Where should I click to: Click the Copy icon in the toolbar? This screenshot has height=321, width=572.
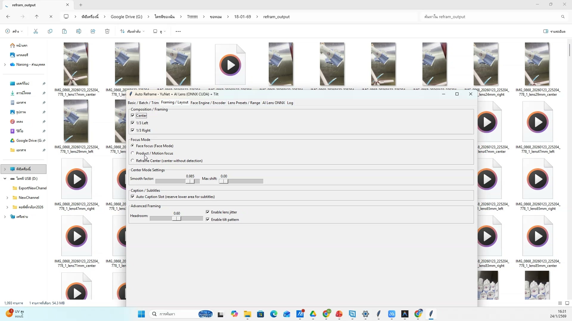click(x=50, y=31)
